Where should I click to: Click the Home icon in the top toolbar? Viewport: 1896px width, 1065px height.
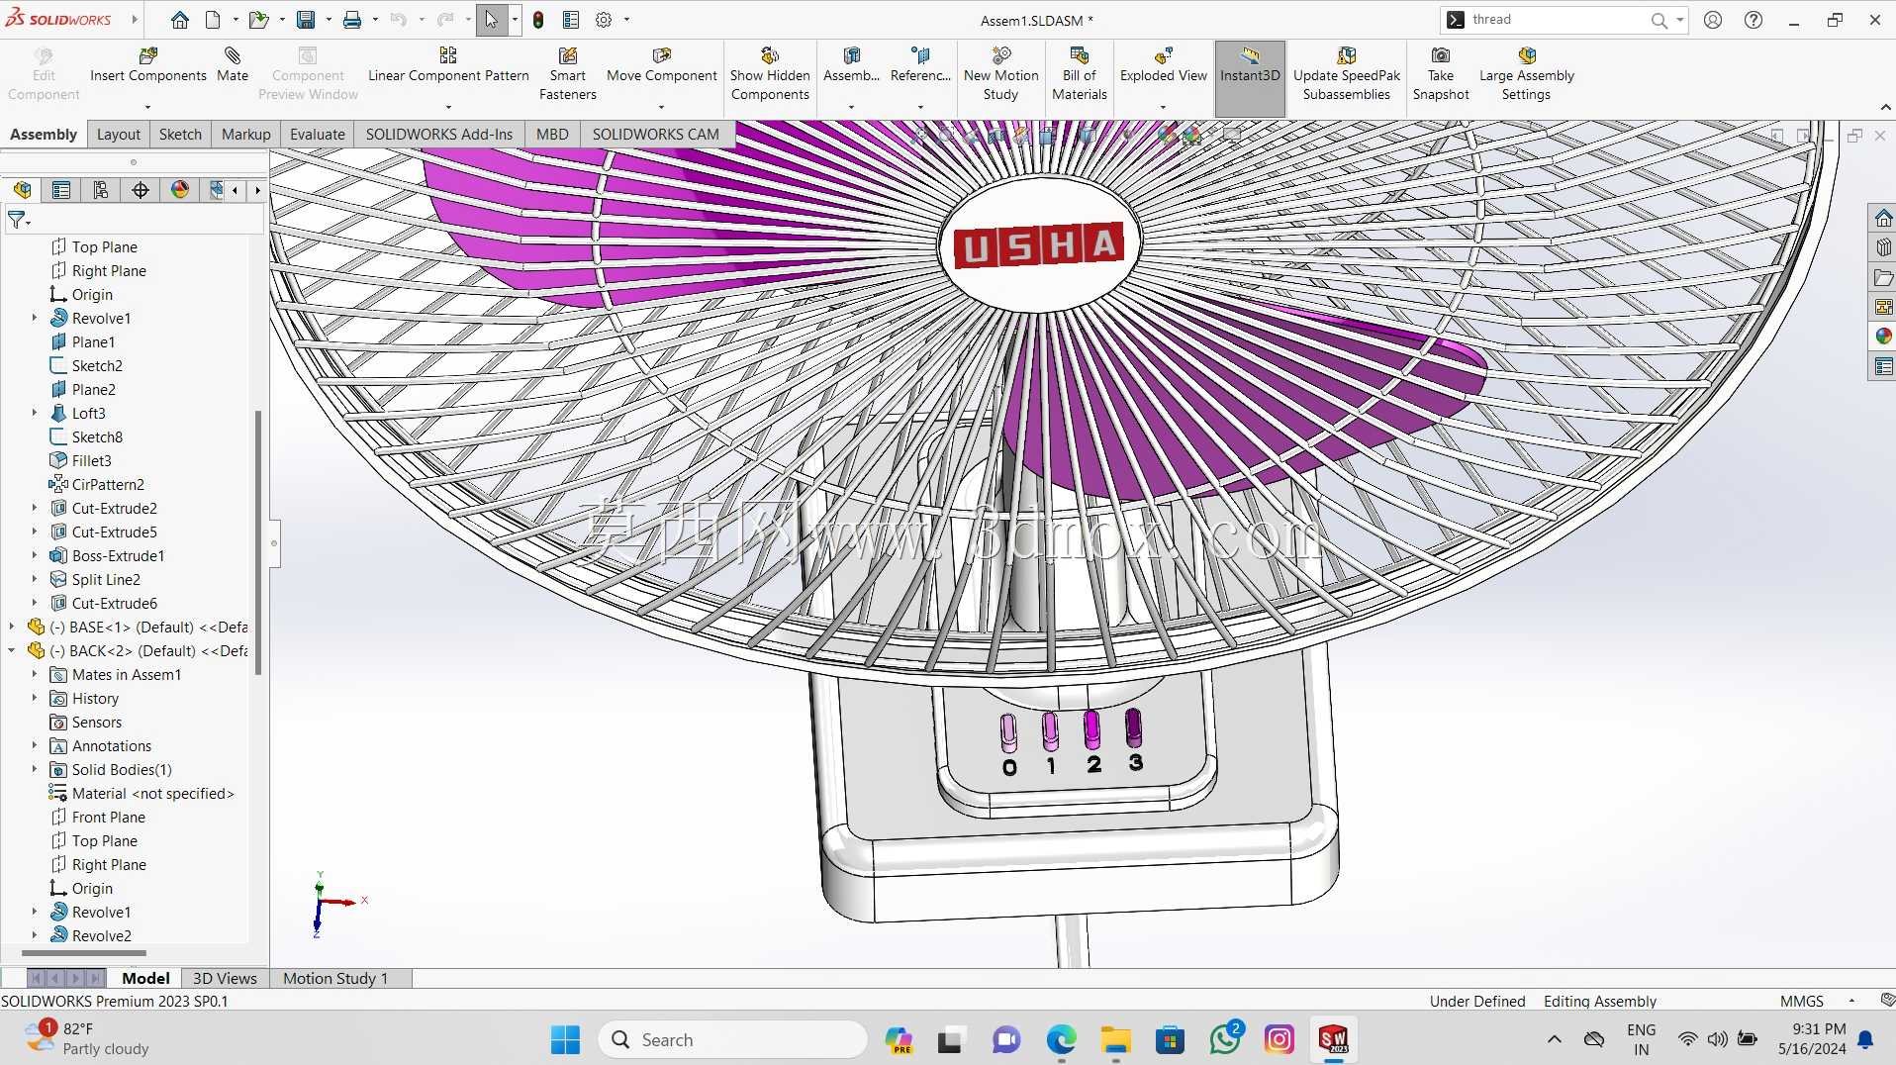click(x=179, y=20)
